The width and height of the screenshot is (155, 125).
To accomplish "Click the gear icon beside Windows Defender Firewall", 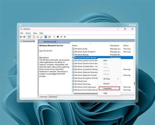I will 73,75.
